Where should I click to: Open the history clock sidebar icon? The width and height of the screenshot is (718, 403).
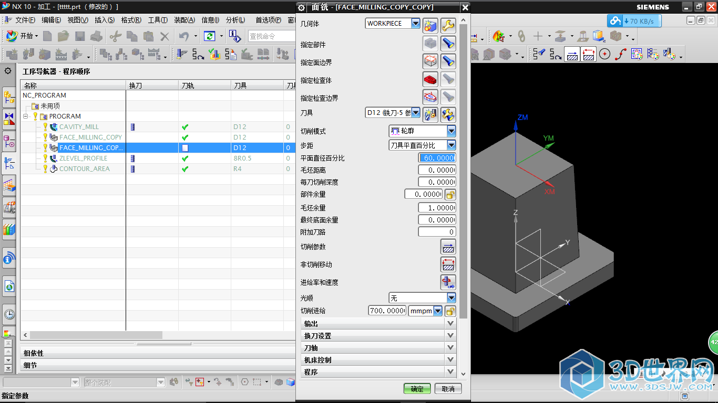[x=9, y=314]
